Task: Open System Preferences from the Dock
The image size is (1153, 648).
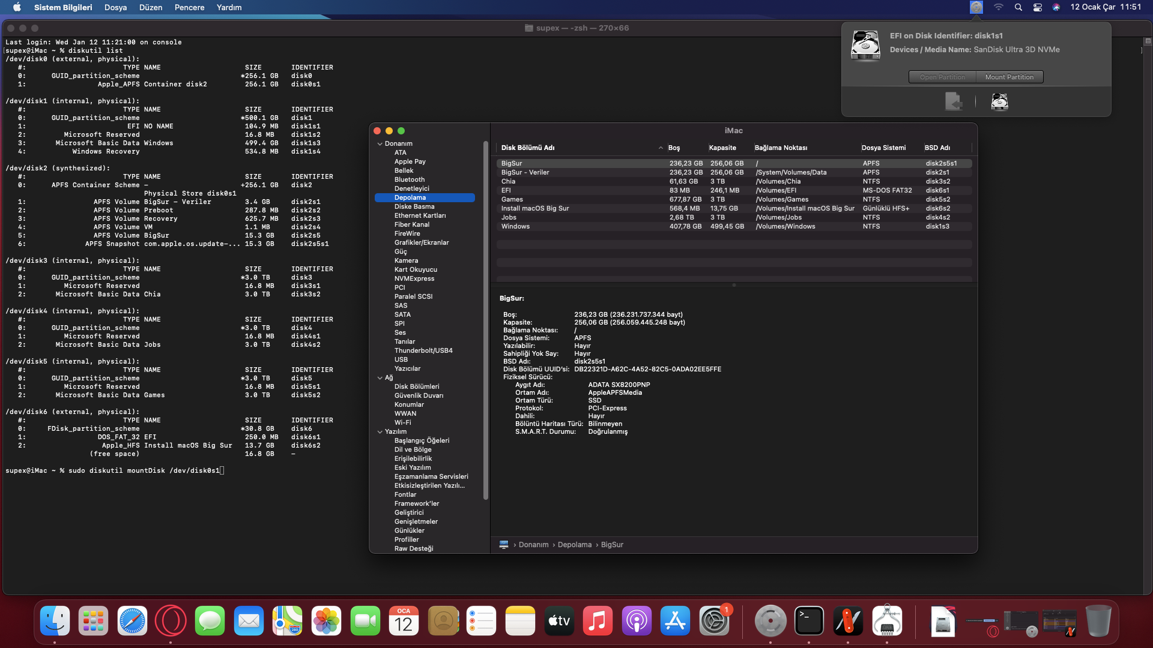Action: (x=714, y=620)
